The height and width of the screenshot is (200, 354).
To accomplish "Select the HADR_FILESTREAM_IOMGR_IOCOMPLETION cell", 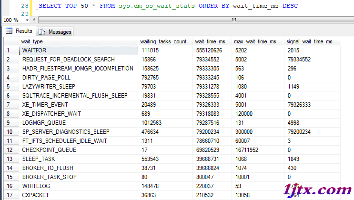I will pos(78,69).
